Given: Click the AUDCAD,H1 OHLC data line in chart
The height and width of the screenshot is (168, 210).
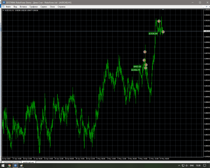Looking at the screenshot, I should [21, 10].
